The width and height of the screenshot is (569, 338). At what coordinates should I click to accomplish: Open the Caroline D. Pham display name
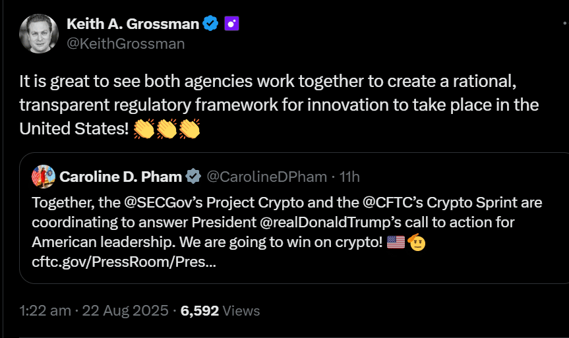point(121,177)
